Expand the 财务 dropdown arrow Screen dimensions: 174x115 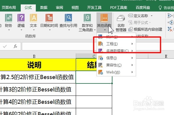tap(9, 30)
